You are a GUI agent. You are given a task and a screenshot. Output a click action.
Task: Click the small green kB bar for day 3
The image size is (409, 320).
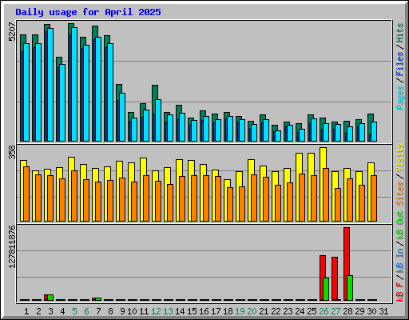tap(50, 298)
